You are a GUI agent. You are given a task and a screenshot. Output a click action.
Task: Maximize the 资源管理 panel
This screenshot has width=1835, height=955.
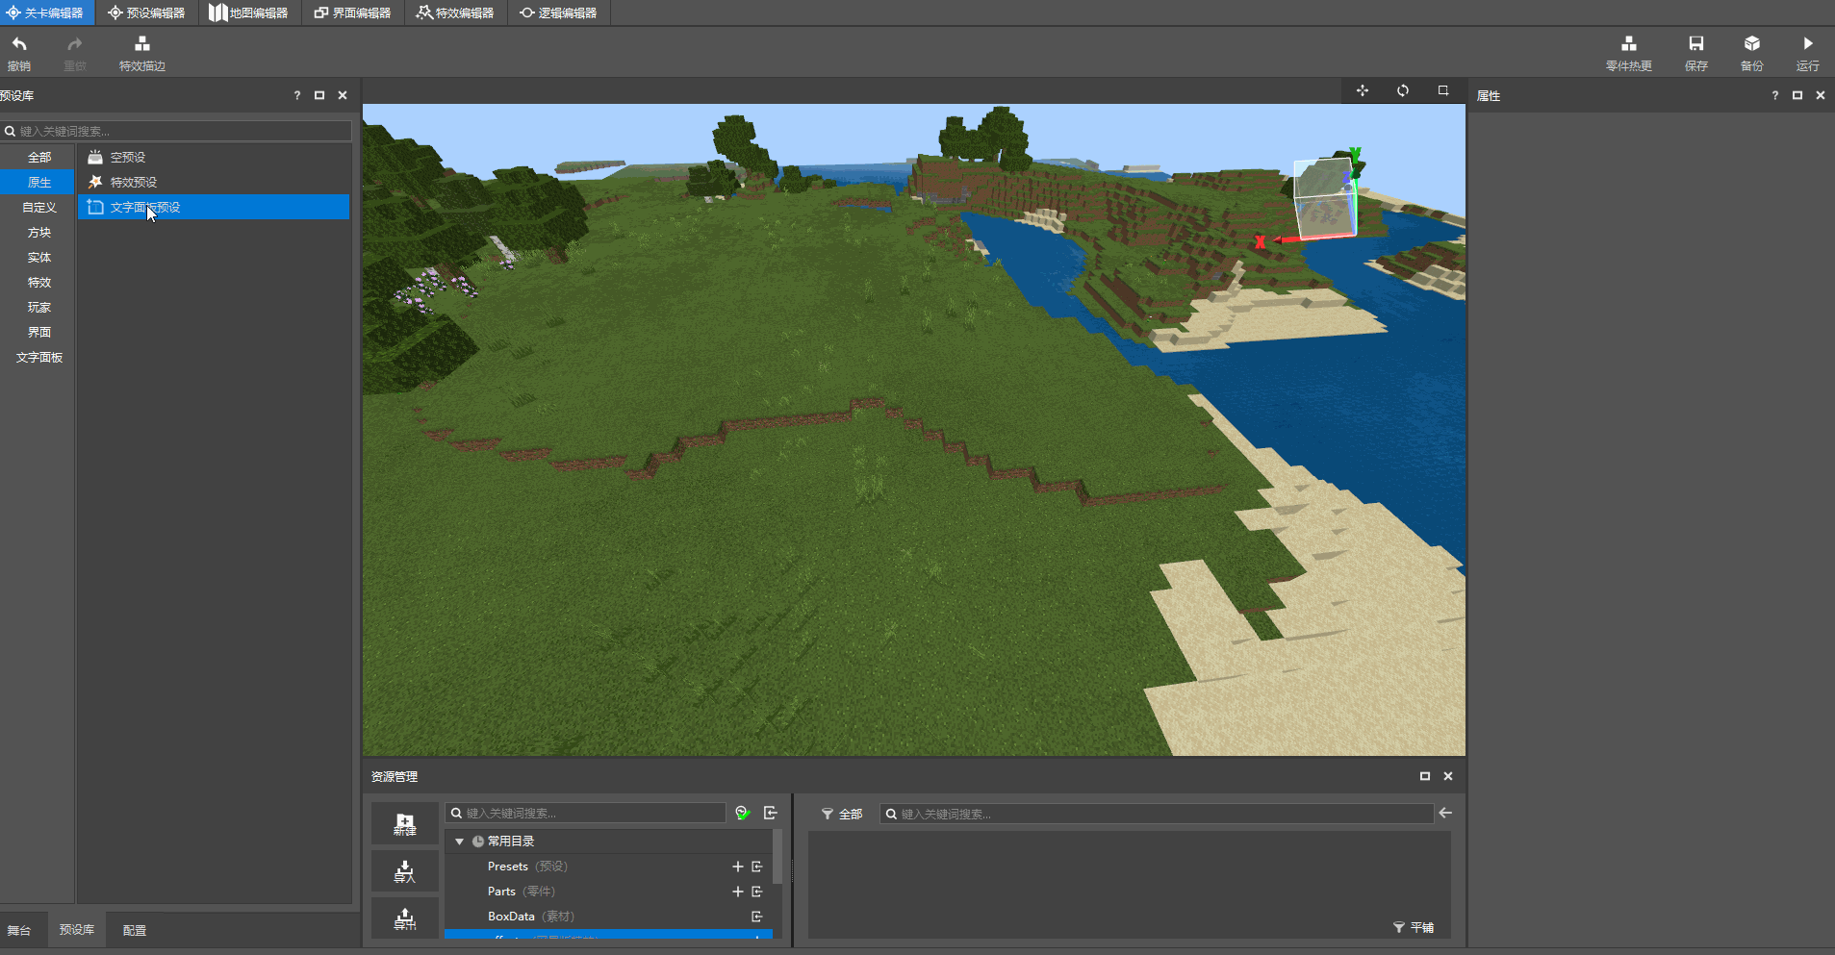click(1424, 776)
